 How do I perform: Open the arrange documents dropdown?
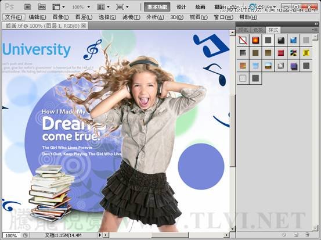point(103,7)
